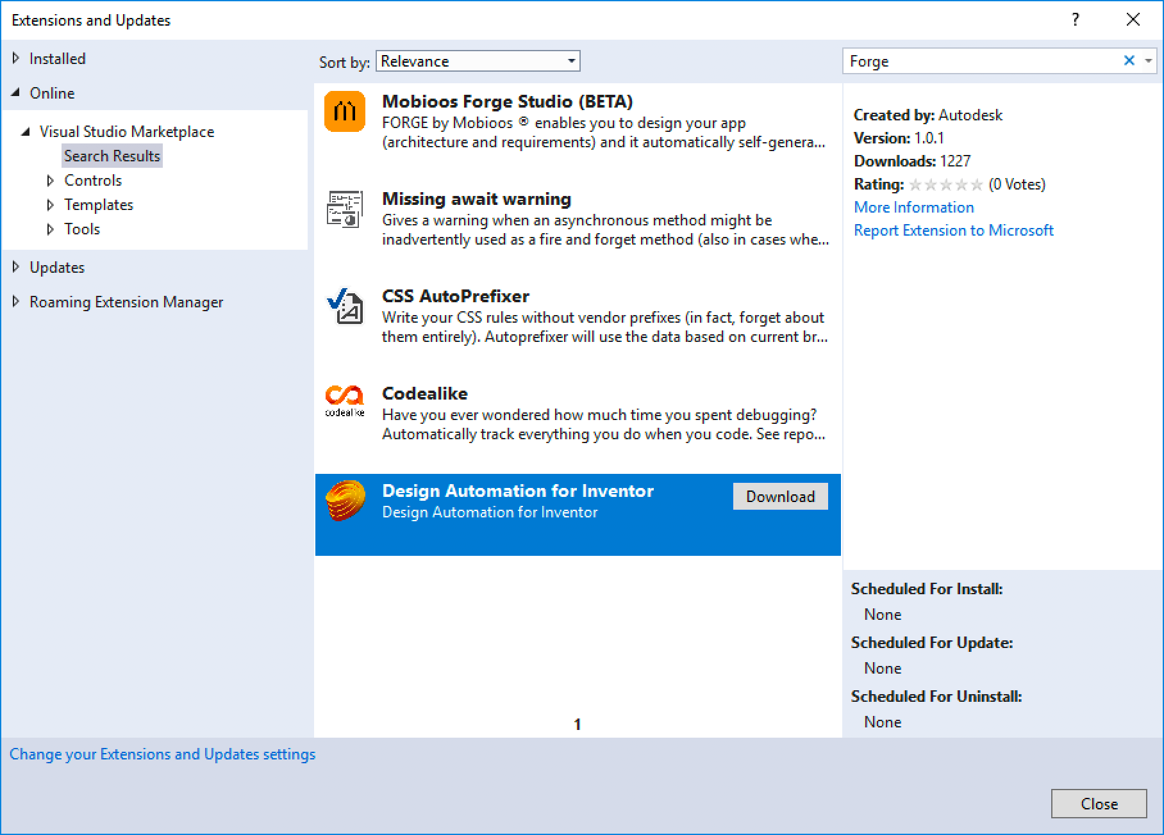The height and width of the screenshot is (835, 1164).
Task: Click the 'Scheduled For Uninstall:' heading
Action: coord(936,696)
